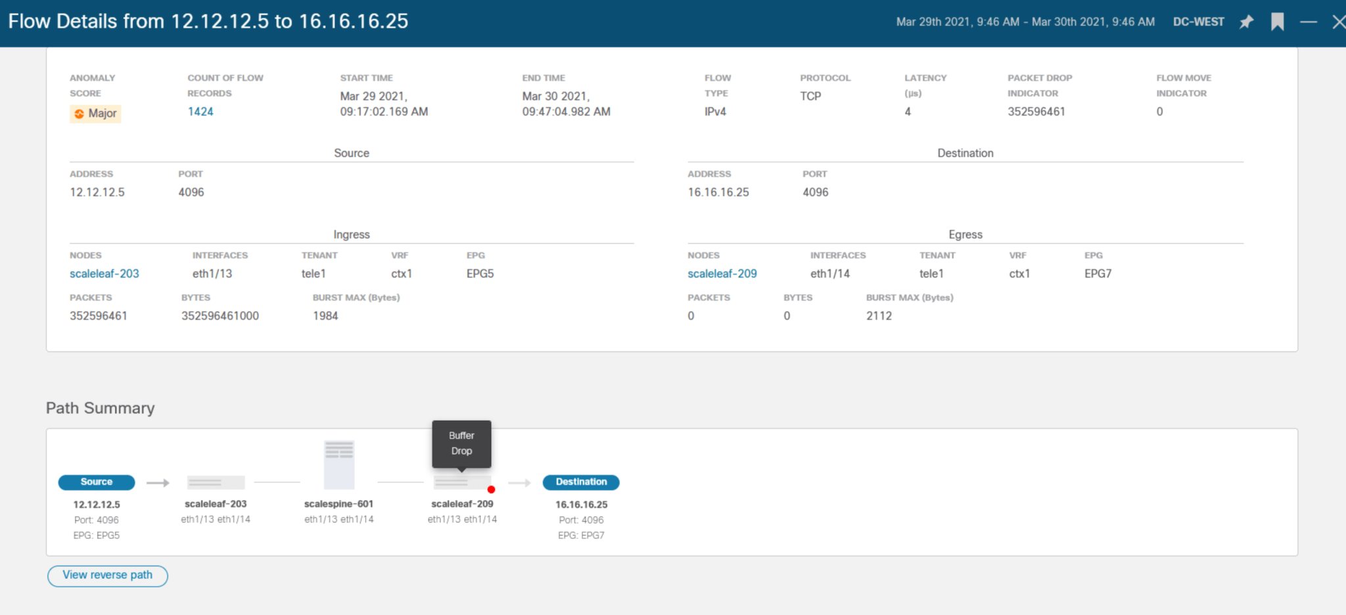Click the DC-WEST site label
The height and width of the screenshot is (615, 1346).
click(1199, 22)
